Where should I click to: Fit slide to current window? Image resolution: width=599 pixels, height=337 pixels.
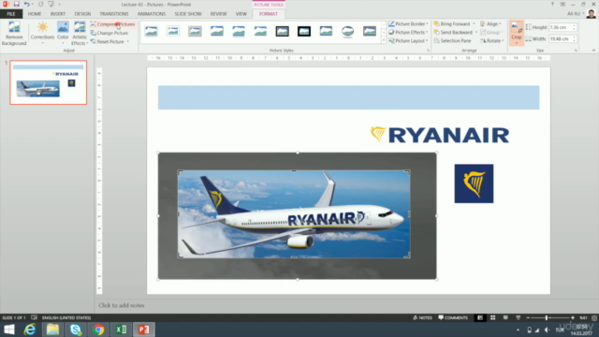coord(594,317)
